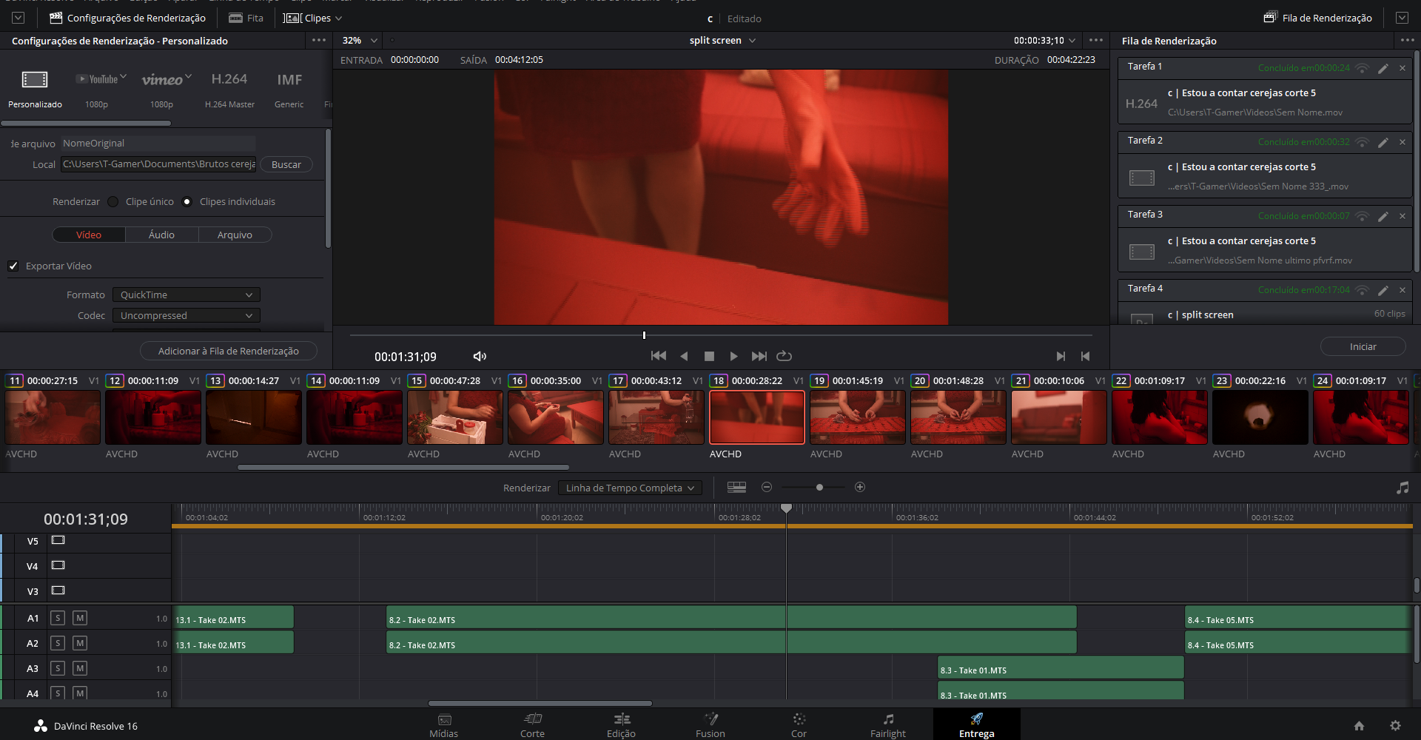
Task: Select clip 18 thumbnail
Action: click(757, 417)
